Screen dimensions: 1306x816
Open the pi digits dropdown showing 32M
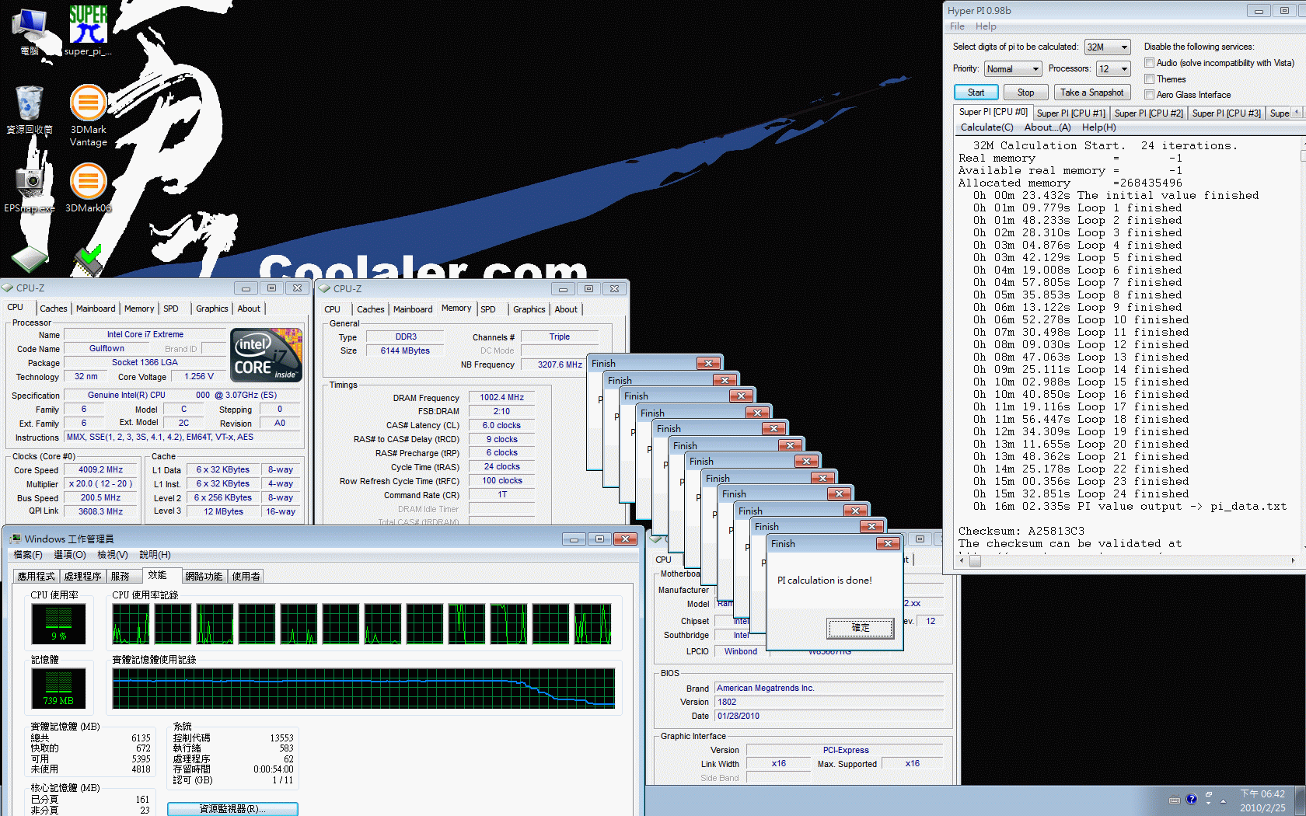1107,47
